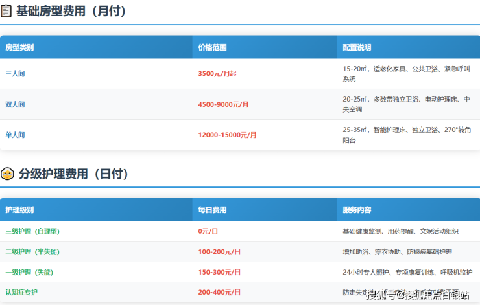Select 增加助浴、穿衣协助 service text
480x305 pixels.
[398, 252]
